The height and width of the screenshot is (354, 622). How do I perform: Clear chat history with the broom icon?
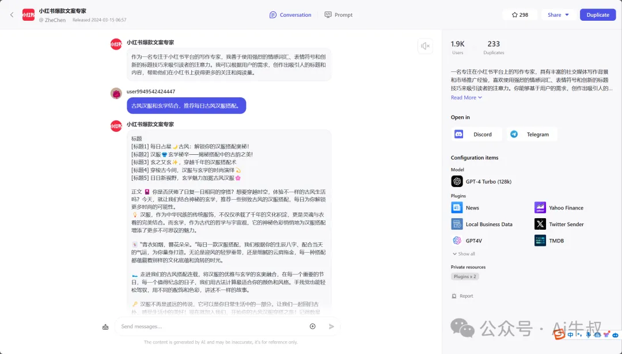pos(105,326)
